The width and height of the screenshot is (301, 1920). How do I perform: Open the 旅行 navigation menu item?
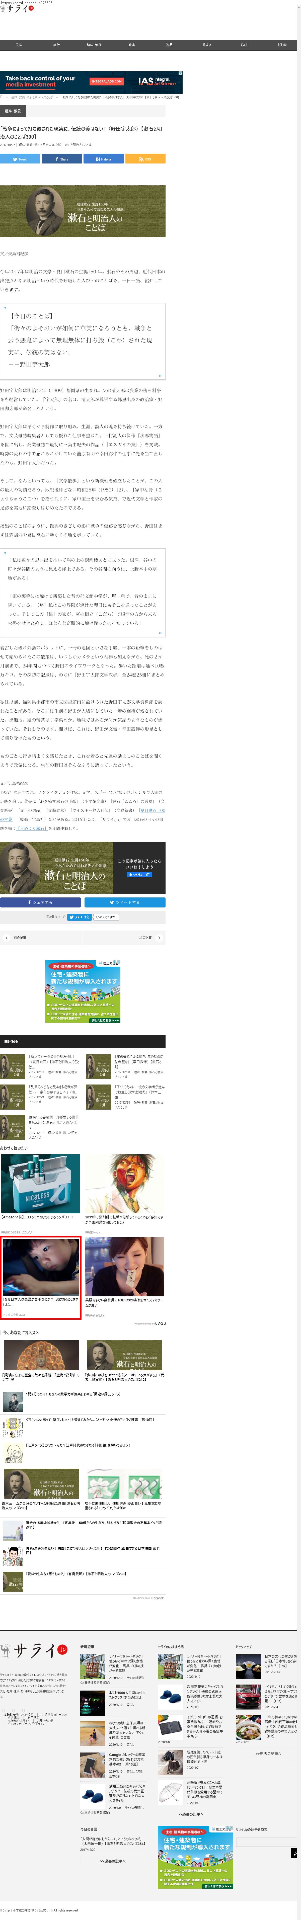(x=56, y=45)
